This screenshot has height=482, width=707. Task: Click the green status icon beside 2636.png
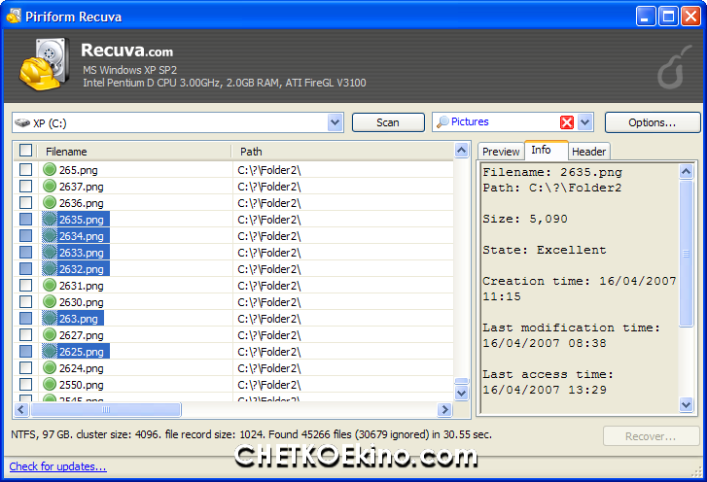point(50,203)
